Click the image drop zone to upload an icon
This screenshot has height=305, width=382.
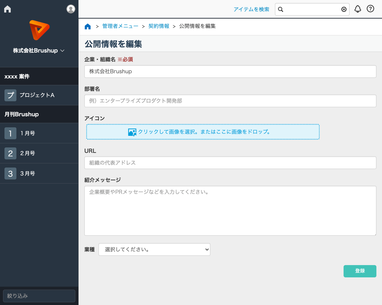click(x=203, y=132)
